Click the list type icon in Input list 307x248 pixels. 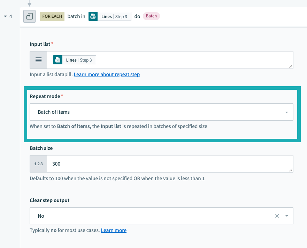[x=38, y=60]
